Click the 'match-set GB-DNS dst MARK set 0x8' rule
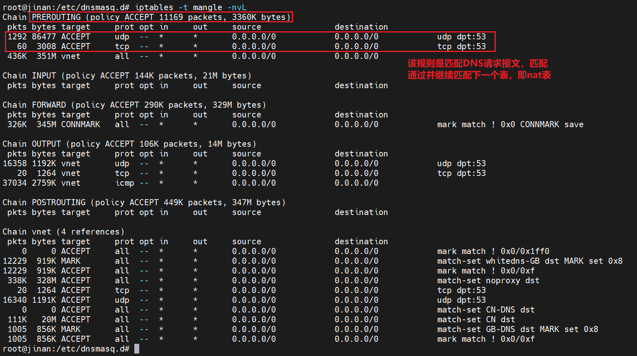 (517, 329)
